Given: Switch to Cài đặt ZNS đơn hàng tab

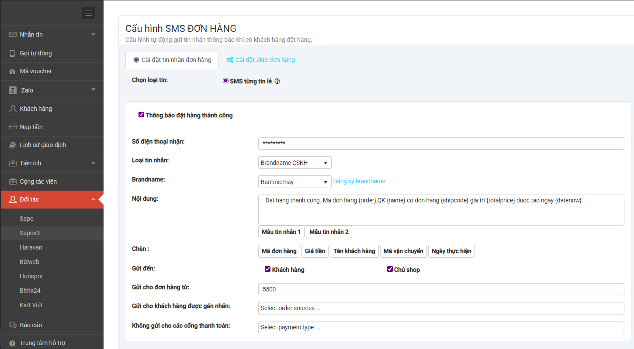Looking at the screenshot, I should click(x=260, y=60).
